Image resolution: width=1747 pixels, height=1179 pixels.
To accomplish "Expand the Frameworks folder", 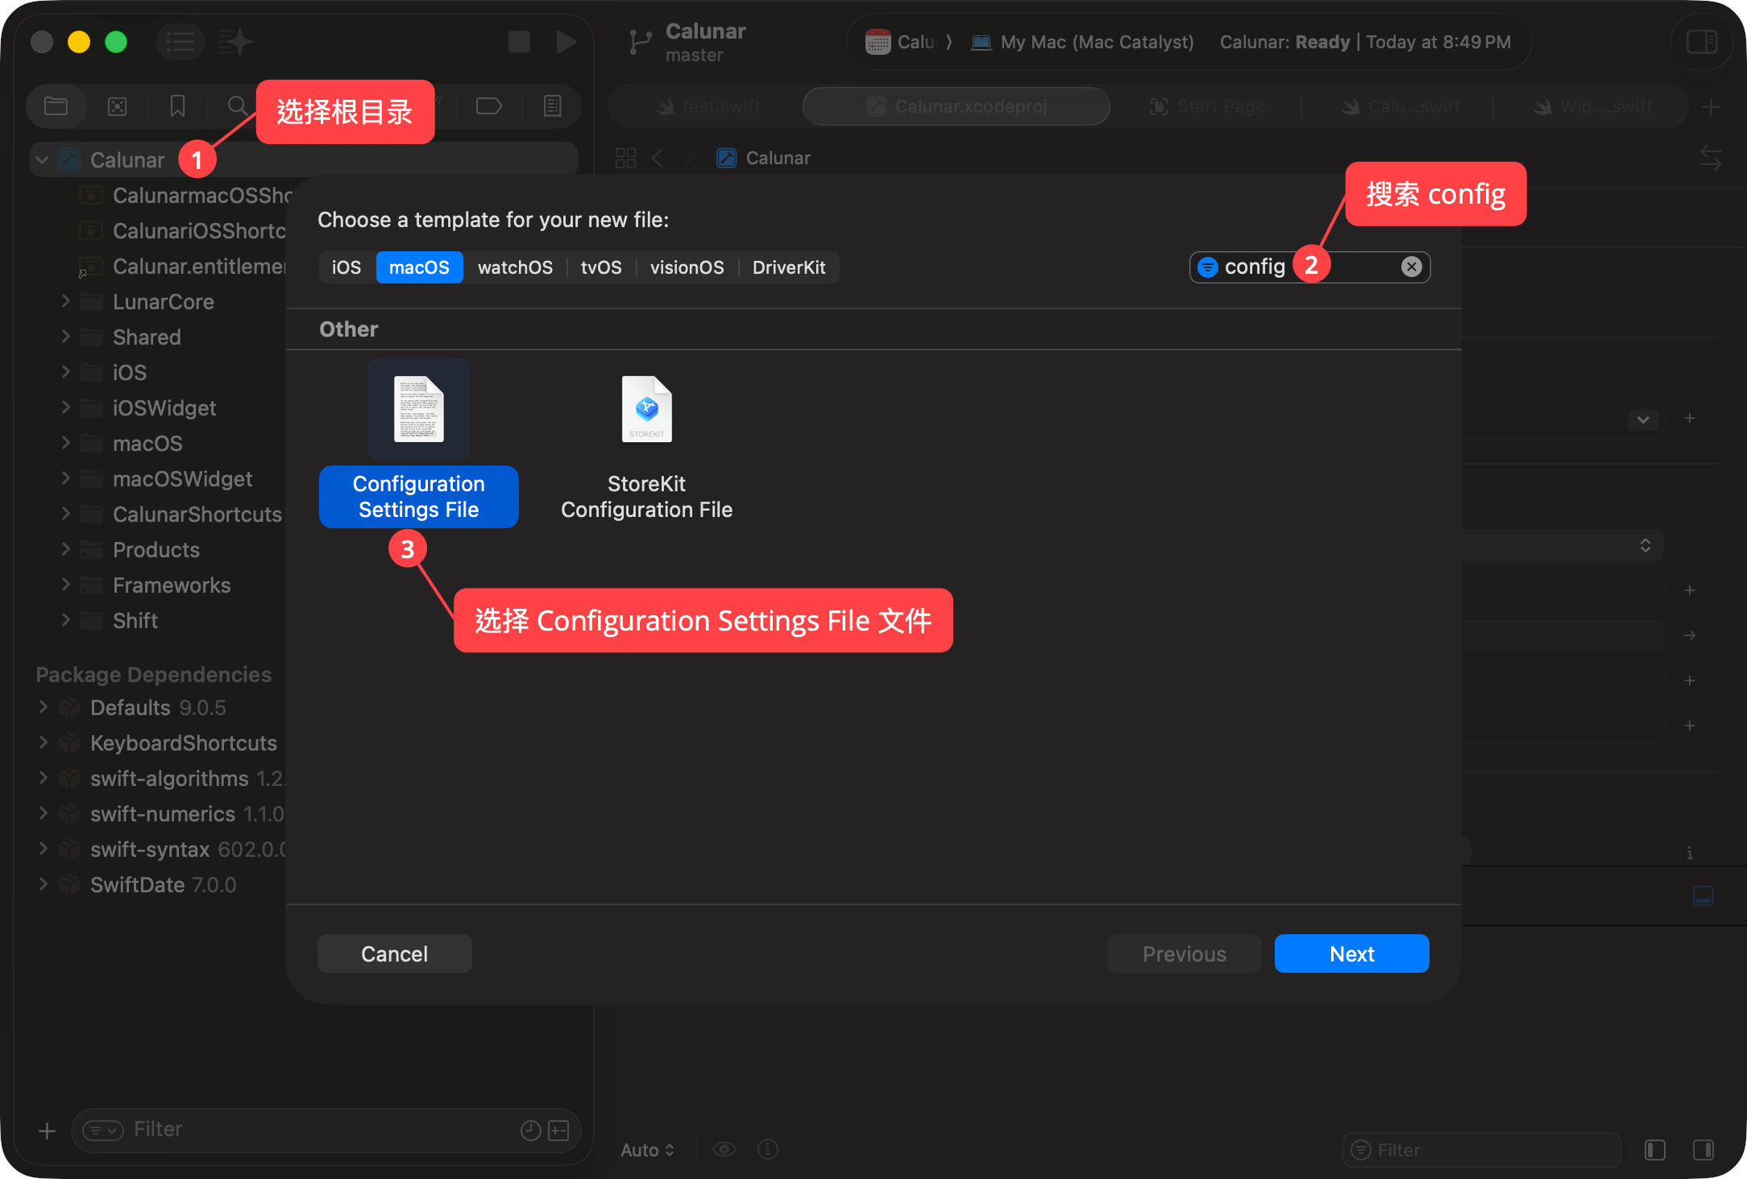I will click(66, 585).
